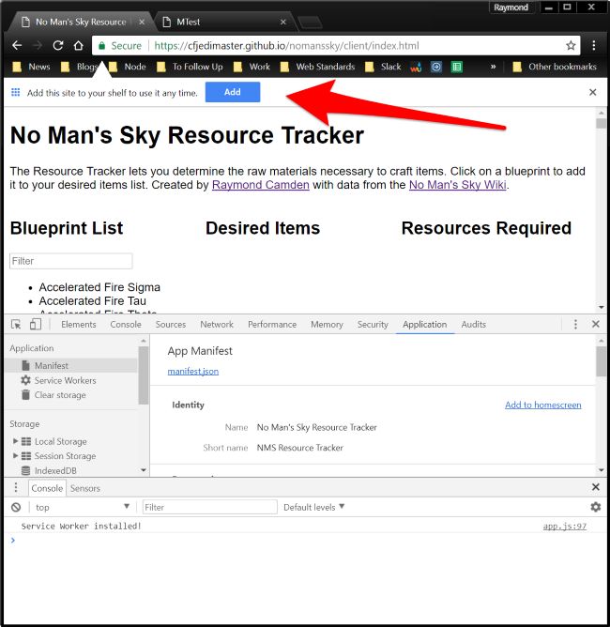Open Other bookmarks folder
Image resolution: width=610 pixels, height=627 pixels.
[x=555, y=67]
